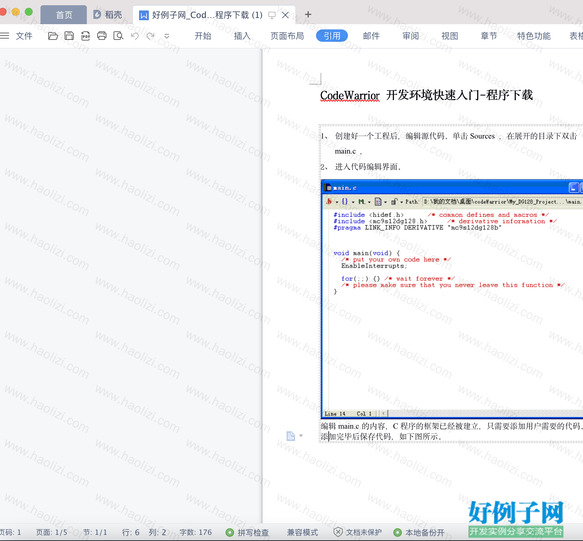Open the 特色功能 ribbon tab

click(x=534, y=36)
